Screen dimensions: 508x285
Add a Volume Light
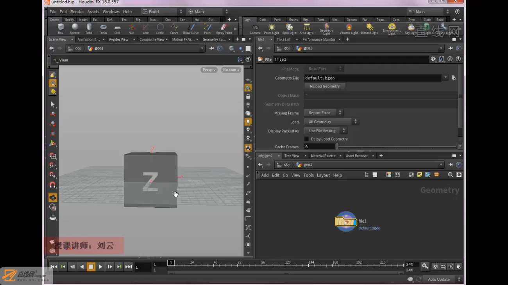click(349, 28)
